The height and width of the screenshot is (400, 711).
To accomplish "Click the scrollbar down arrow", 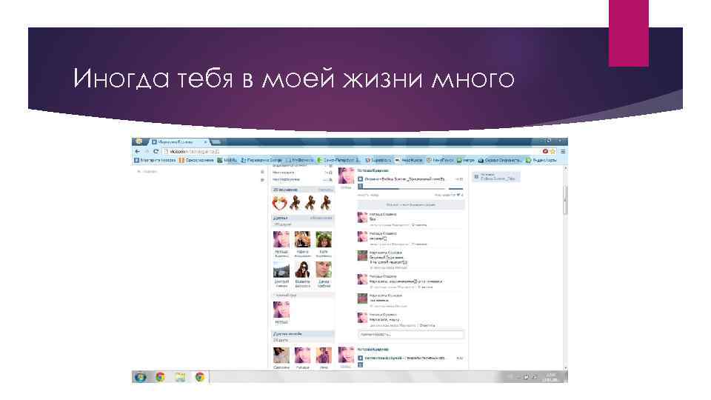I will pyautogui.click(x=565, y=368).
